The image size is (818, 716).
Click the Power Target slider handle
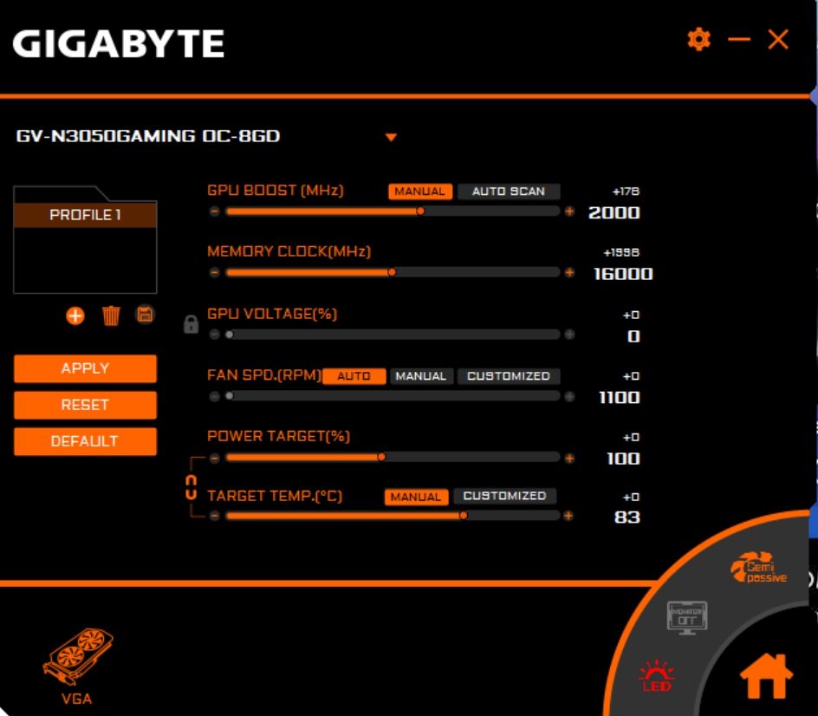tap(381, 457)
